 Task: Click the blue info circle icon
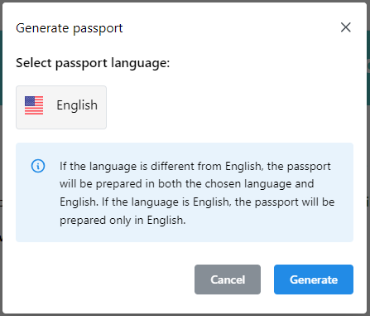coord(38,166)
